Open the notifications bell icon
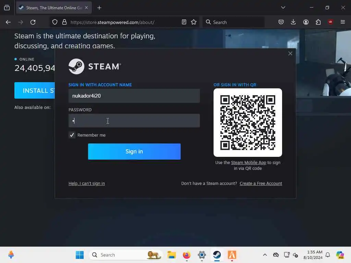The height and width of the screenshot is (263, 351). [x=328, y=255]
